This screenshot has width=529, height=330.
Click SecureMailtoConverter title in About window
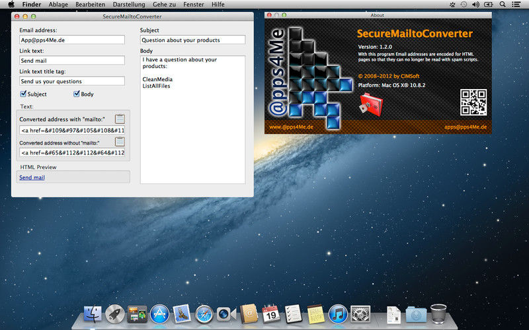415,34
